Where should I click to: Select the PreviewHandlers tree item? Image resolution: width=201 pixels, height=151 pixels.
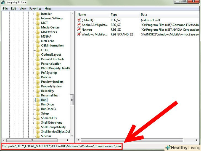[x=52, y=82]
